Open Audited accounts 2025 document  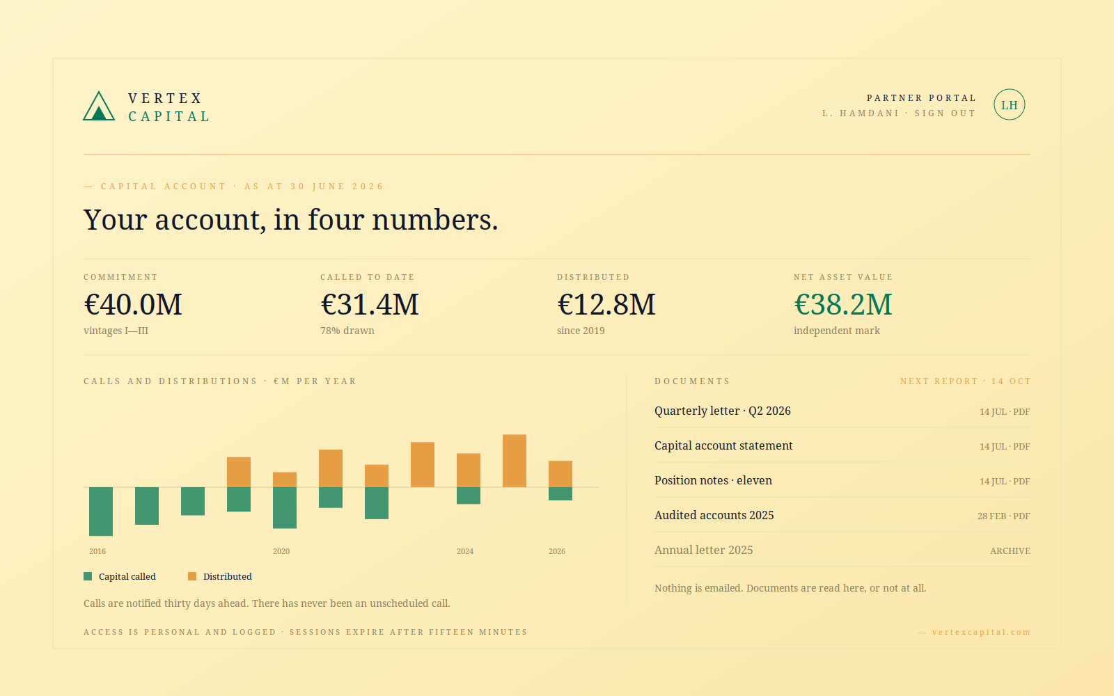842,515
